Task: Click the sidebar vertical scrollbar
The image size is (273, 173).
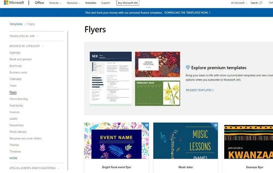Action: [68, 99]
